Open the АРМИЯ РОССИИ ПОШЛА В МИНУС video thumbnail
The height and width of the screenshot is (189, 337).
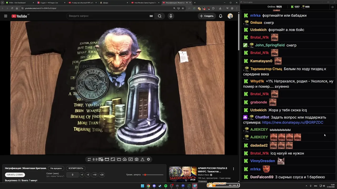[x=183, y=174]
